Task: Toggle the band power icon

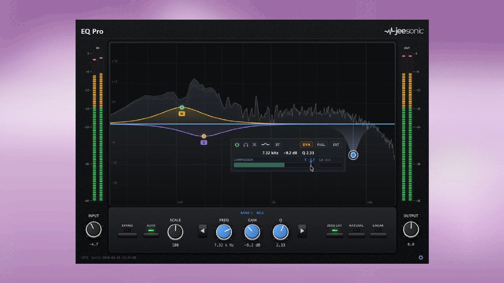Action: [237, 145]
